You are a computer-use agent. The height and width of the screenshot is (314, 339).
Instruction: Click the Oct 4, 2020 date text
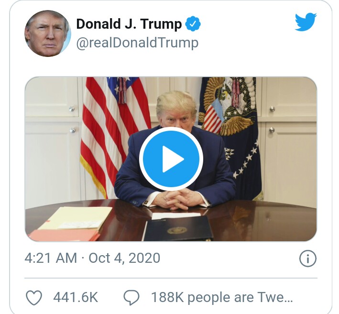(x=124, y=258)
